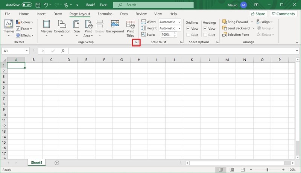The width and height of the screenshot is (301, 173).
Task: Switch to Page Break Preview in status bar
Action: (243, 170)
